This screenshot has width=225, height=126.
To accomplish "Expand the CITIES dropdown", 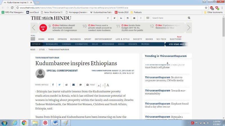I will (x=36, y=44).
